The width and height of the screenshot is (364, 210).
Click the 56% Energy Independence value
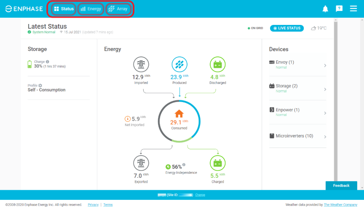[177, 167]
